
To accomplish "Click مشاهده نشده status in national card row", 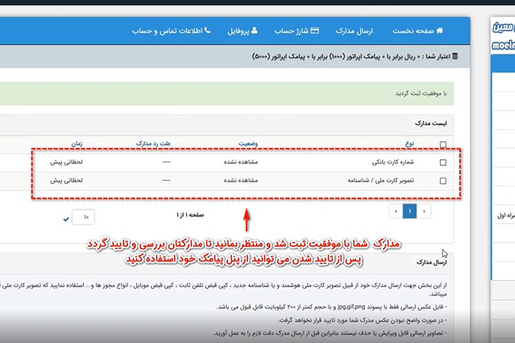I will pyautogui.click(x=241, y=180).
